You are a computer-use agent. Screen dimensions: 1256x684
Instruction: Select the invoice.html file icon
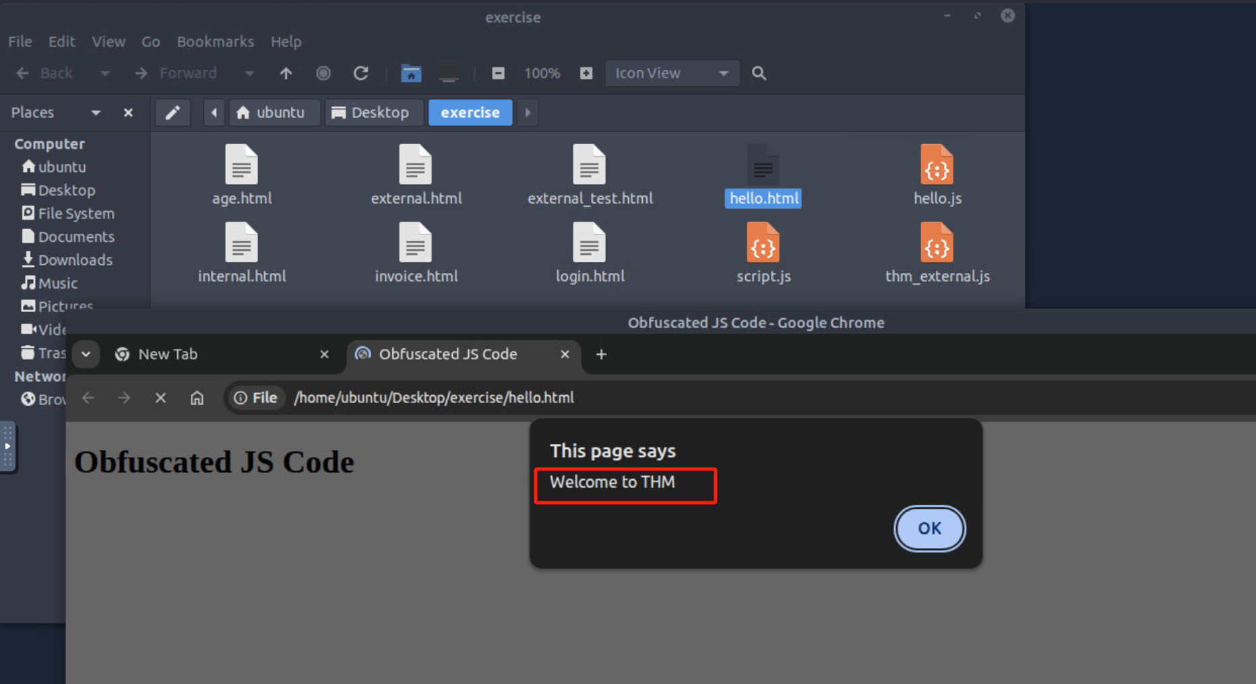[415, 242]
